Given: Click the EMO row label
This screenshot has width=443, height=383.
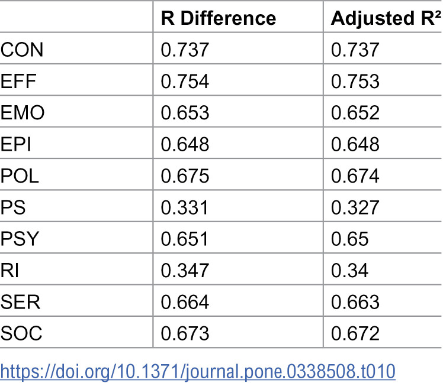Looking at the screenshot, I should coord(23,112).
